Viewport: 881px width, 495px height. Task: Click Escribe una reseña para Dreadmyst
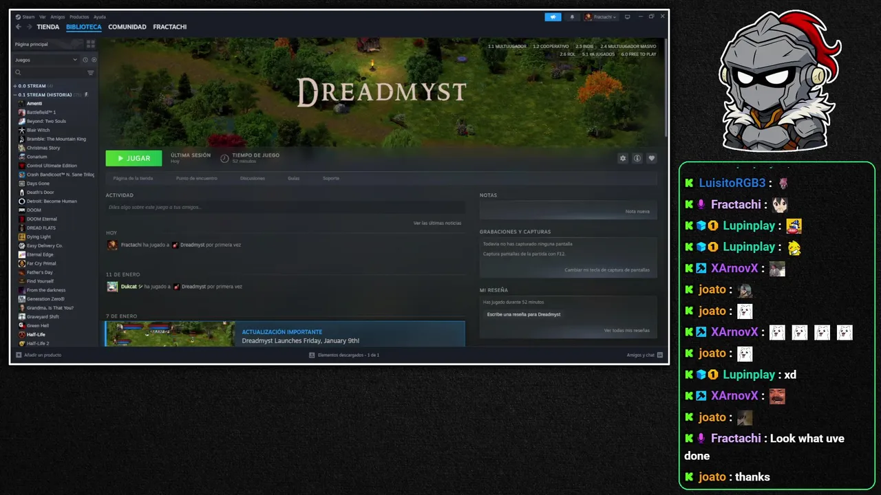[x=524, y=314]
